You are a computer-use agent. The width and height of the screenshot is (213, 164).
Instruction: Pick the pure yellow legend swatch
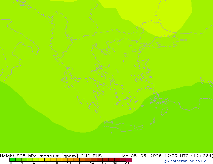click(42, 160)
